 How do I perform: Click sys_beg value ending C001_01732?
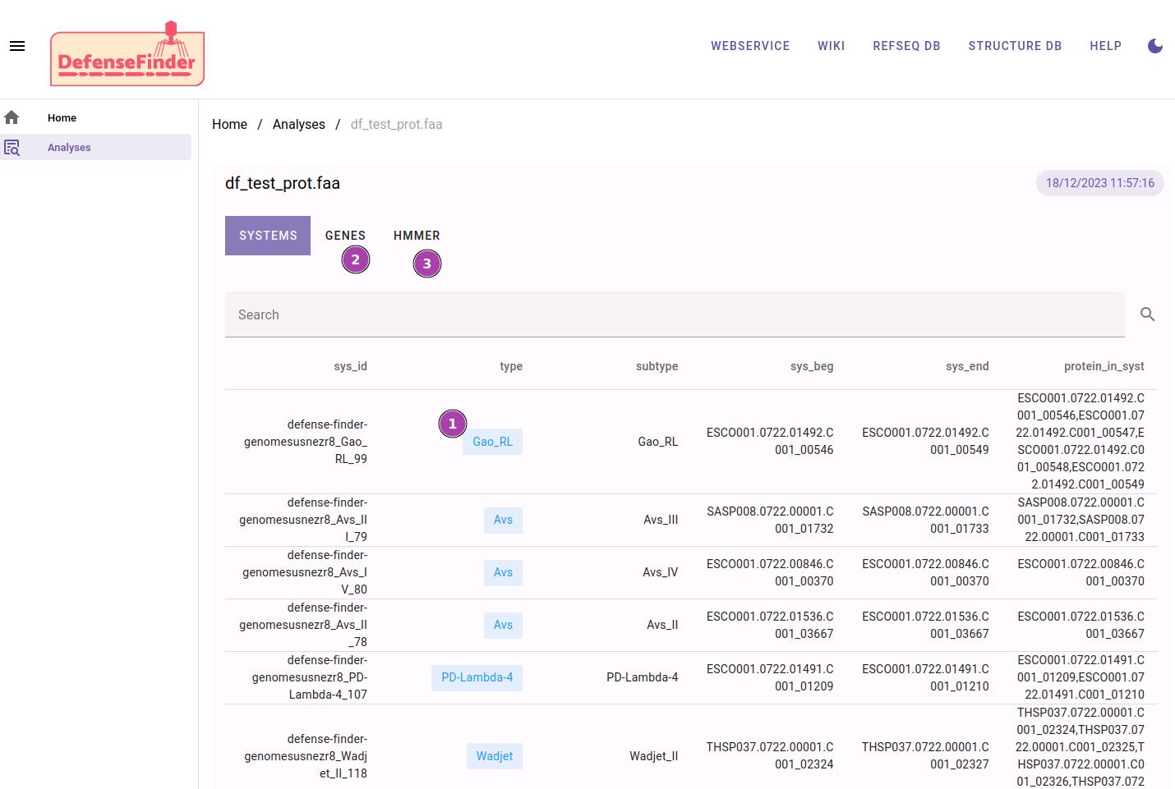770,520
